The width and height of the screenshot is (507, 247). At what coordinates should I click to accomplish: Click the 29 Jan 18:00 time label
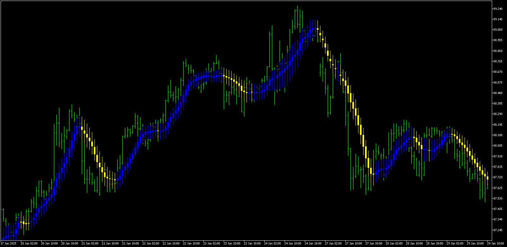[496, 244]
